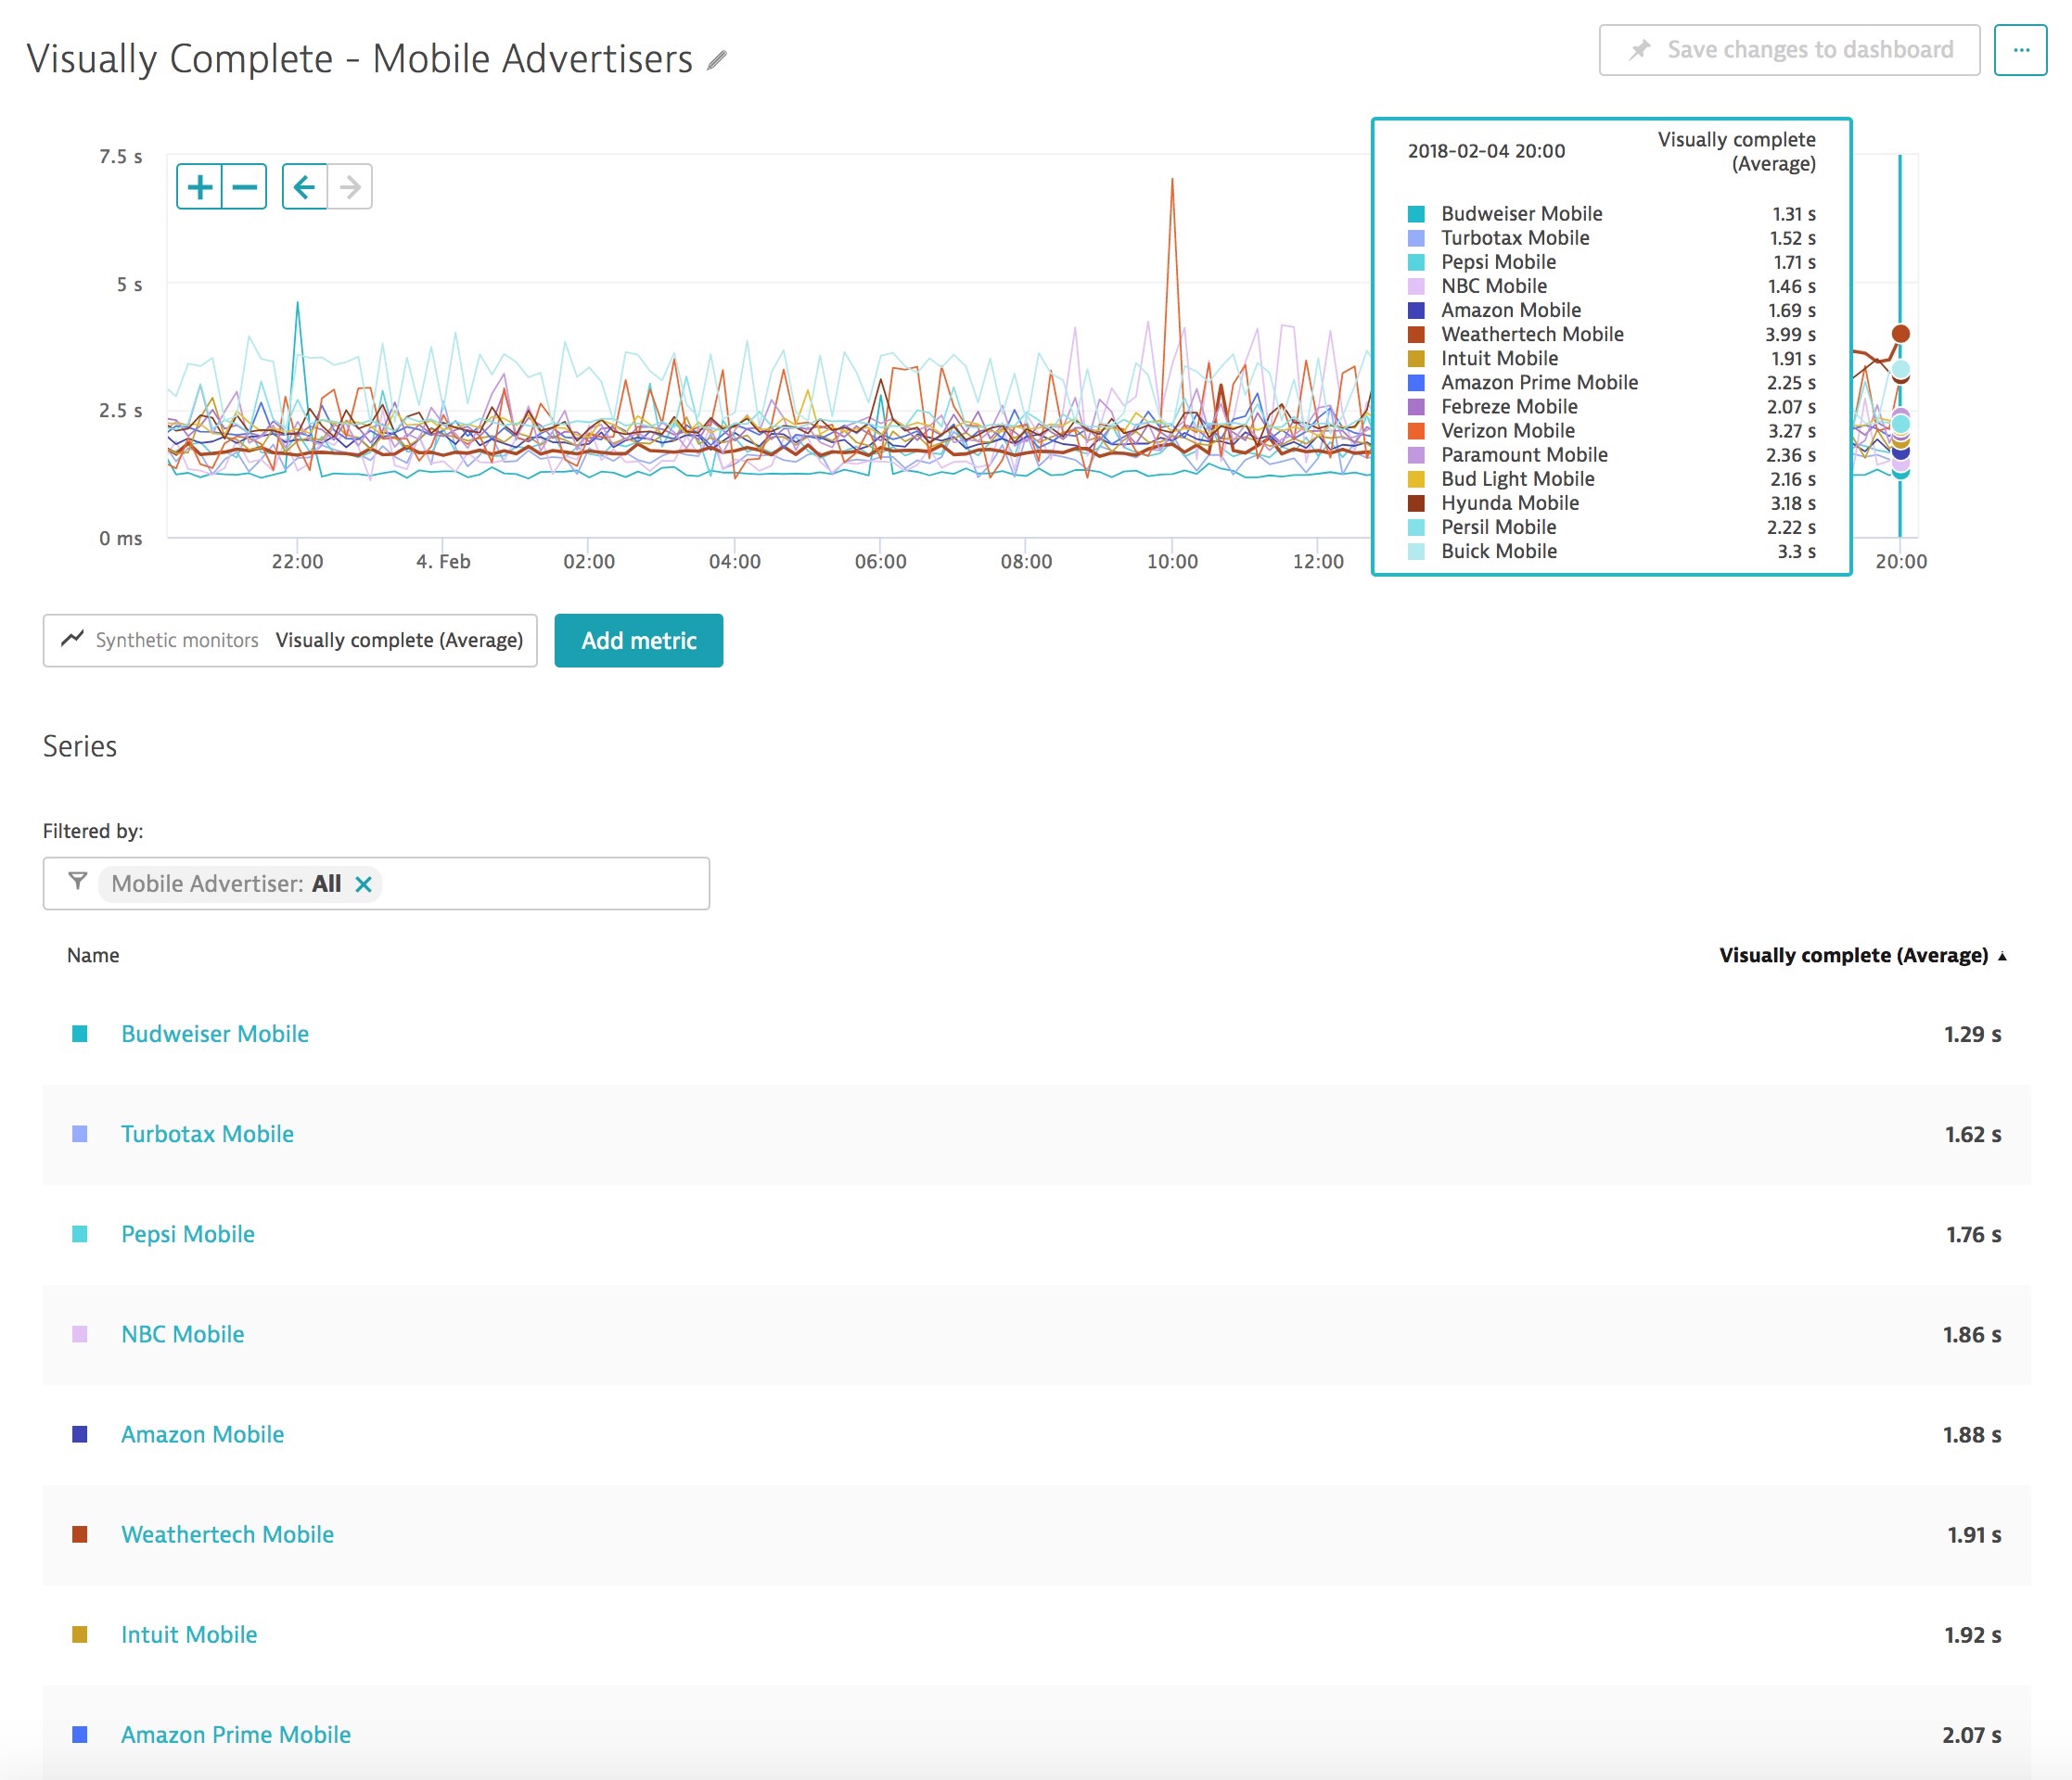Click the Series section heading
The image size is (2072, 1780).
(x=80, y=746)
